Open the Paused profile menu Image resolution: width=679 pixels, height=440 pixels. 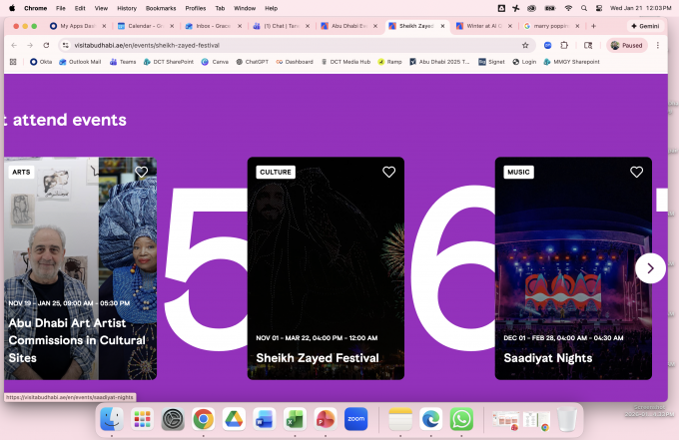(628, 45)
